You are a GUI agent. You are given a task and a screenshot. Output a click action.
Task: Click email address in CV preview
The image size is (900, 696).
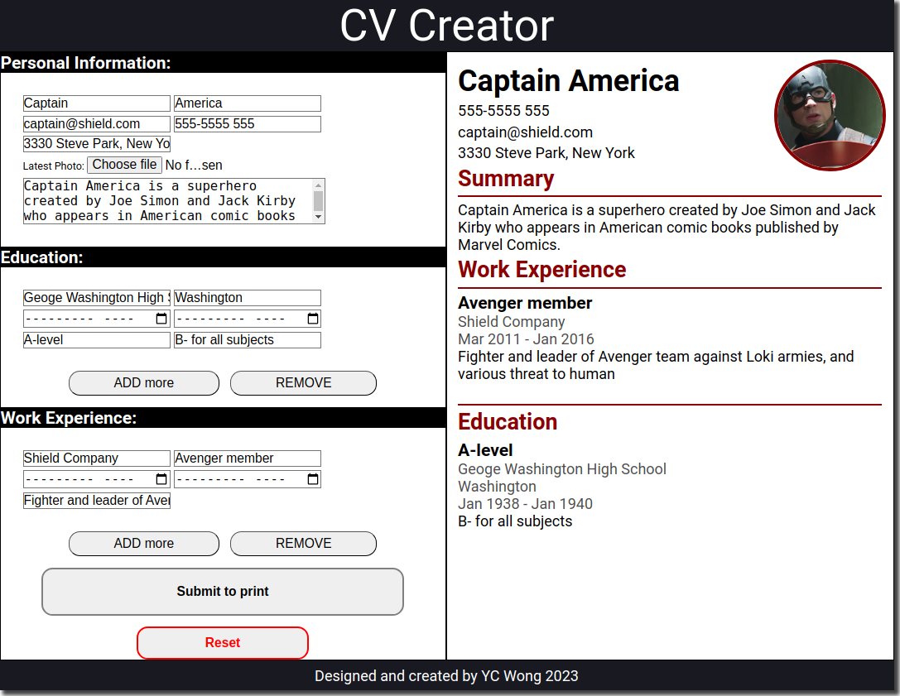[x=525, y=132]
